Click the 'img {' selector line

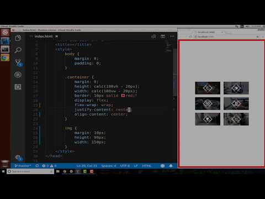point(71,128)
